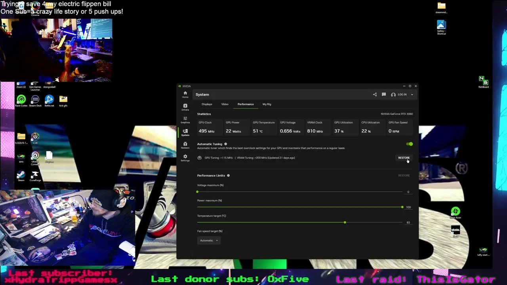Minimize the NVIDIA app window
The image size is (507, 285).
[x=404, y=86]
